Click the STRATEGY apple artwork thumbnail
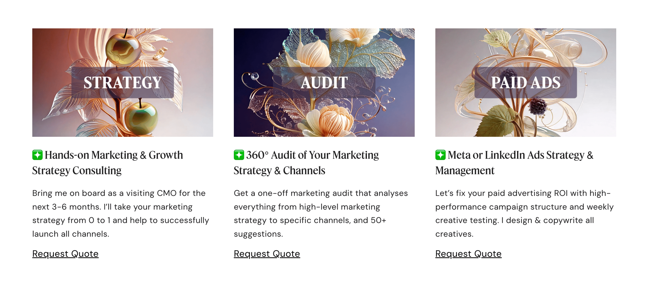Image resolution: width=648 pixels, height=287 pixels. (123, 83)
